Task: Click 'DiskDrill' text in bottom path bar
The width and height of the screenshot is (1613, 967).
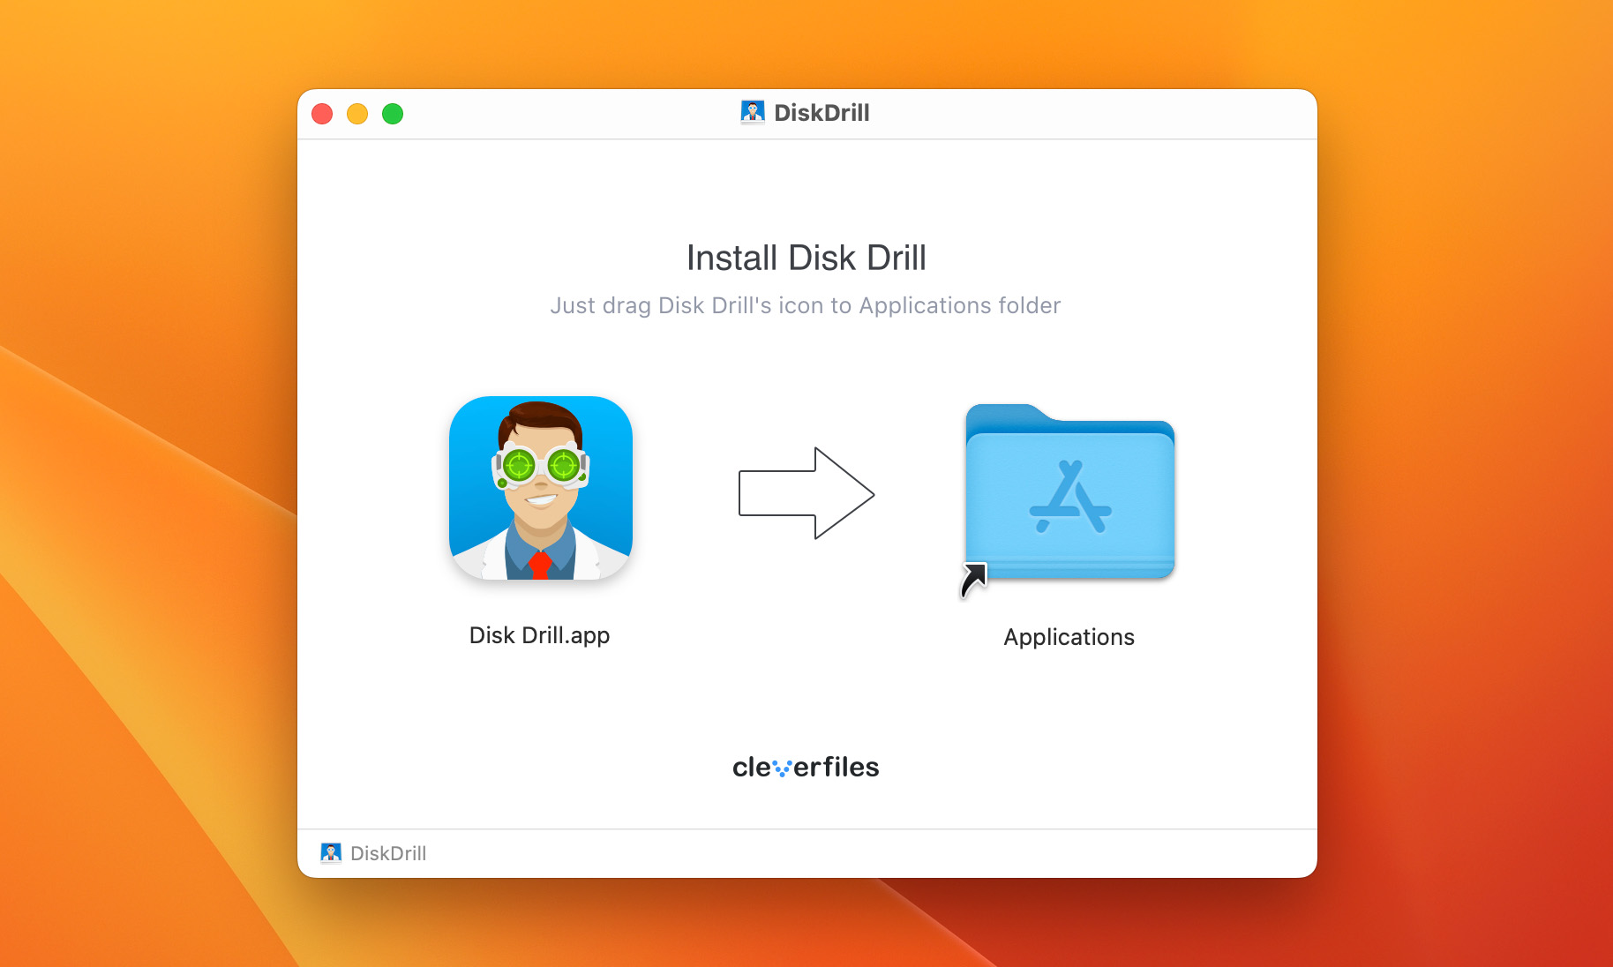Action: [x=388, y=853]
